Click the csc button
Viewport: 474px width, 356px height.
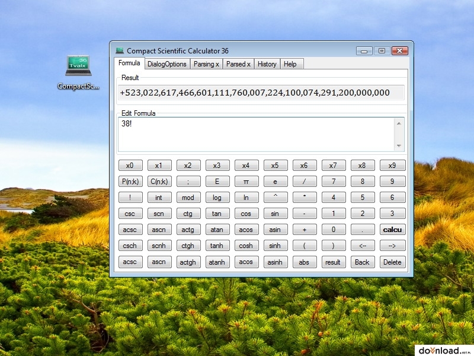(x=130, y=214)
